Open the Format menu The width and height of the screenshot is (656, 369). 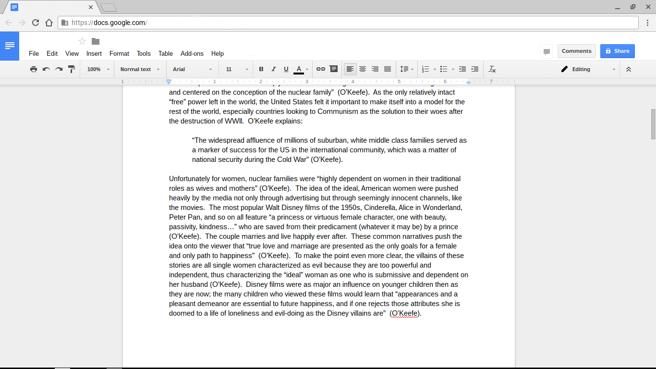(119, 54)
